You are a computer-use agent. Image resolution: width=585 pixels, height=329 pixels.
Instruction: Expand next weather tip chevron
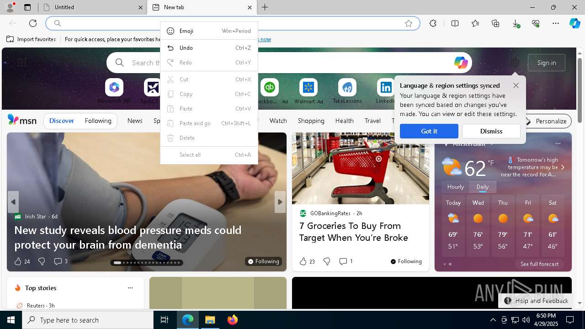563,167
